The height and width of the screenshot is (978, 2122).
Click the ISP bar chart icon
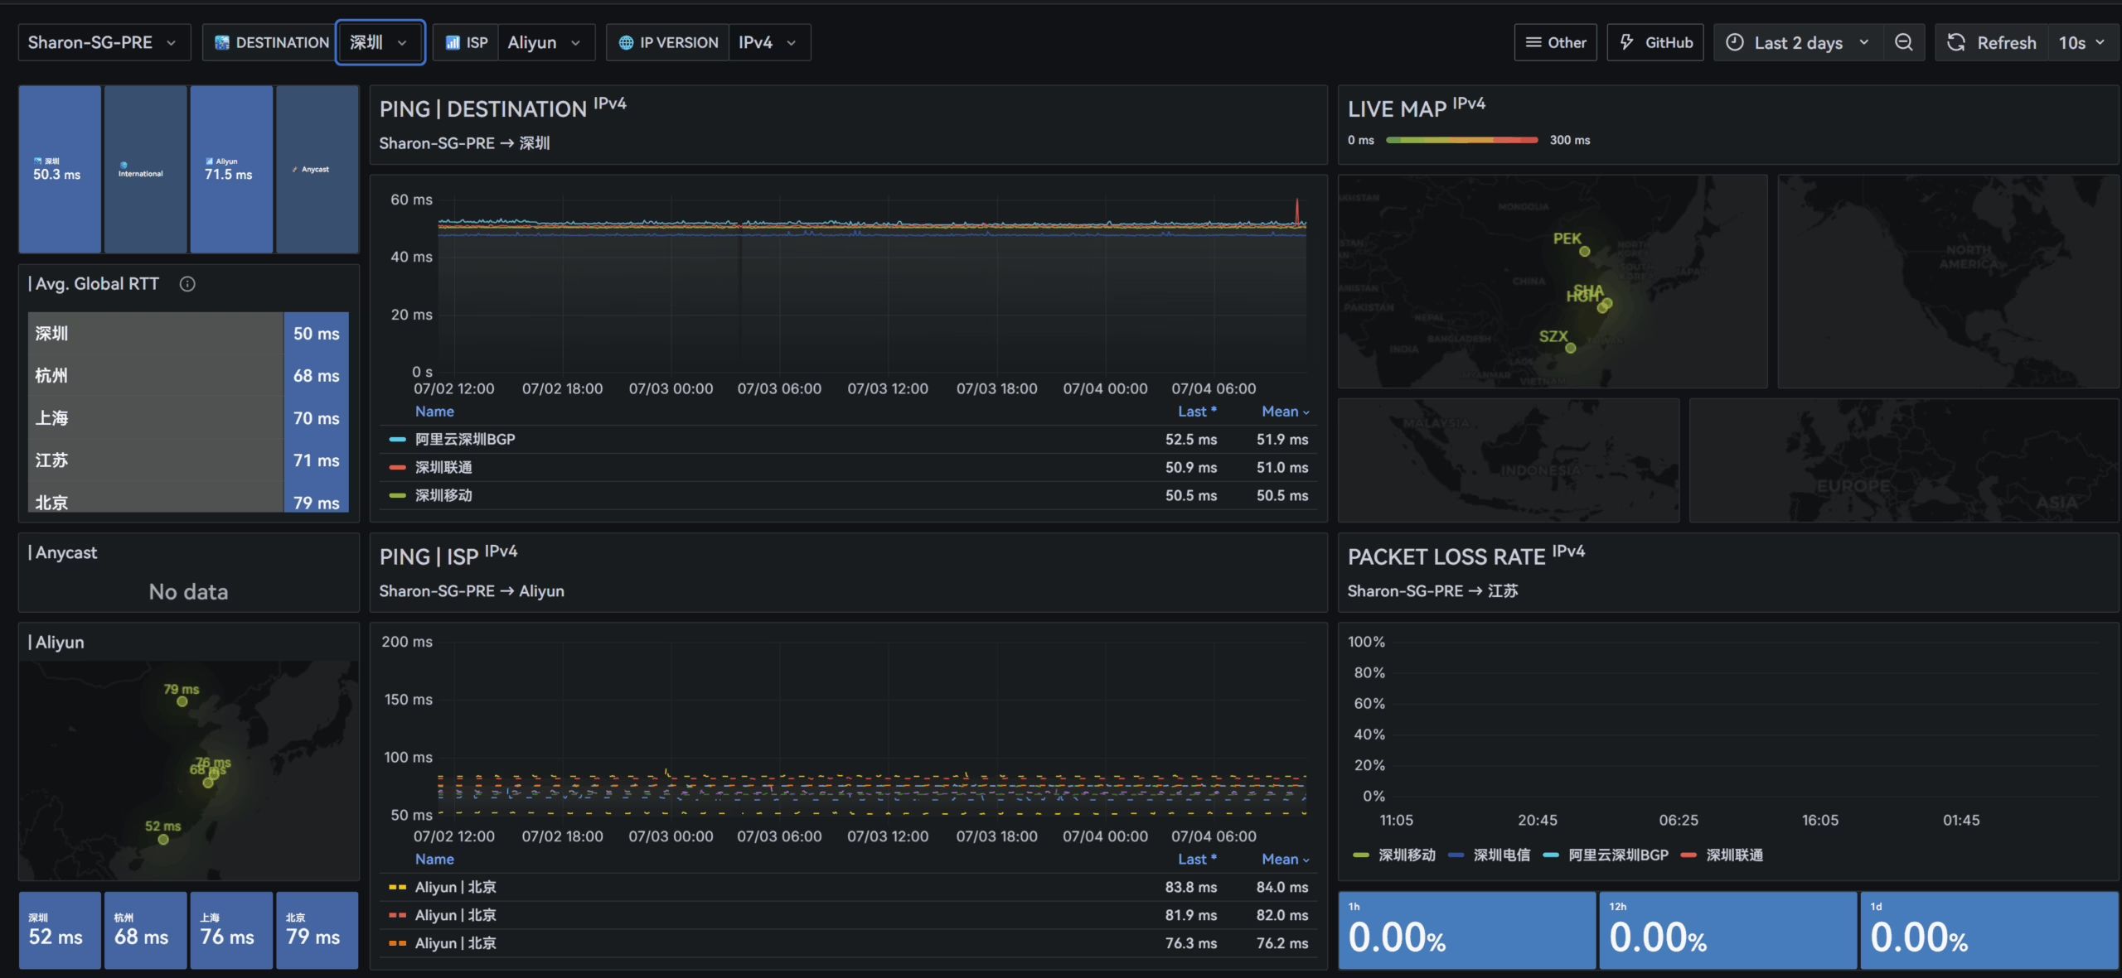click(453, 42)
